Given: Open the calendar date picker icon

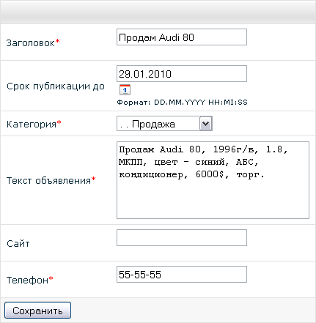Looking at the screenshot, I should tap(125, 89).
